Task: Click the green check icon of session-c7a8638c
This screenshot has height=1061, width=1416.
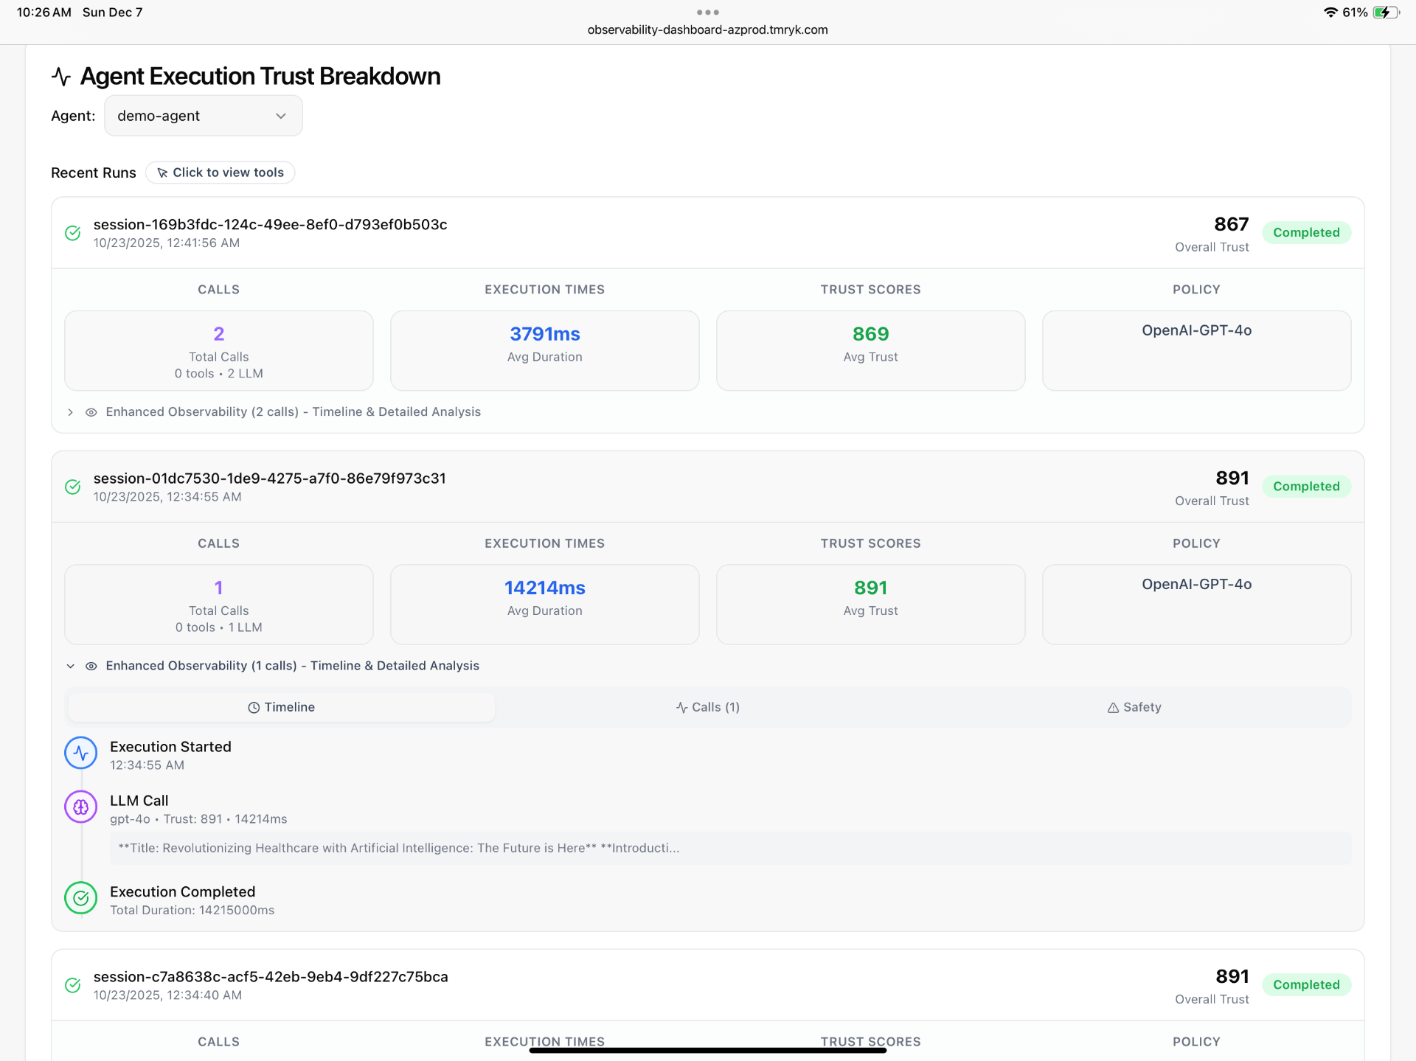Action: pyautogui.click(x=73, y=985)
